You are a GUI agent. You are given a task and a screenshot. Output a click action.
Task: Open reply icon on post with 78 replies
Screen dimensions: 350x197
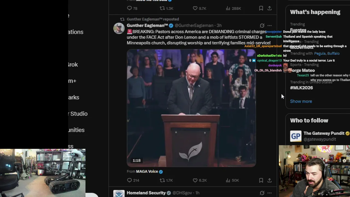130,8
